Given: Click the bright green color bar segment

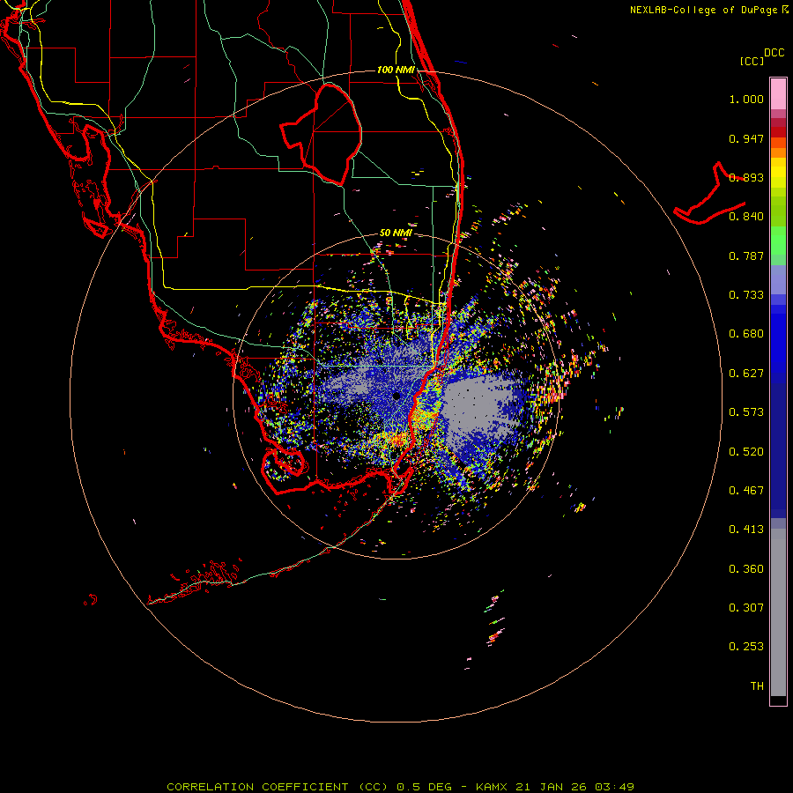Looking at the screenshot, I should 778,241.
